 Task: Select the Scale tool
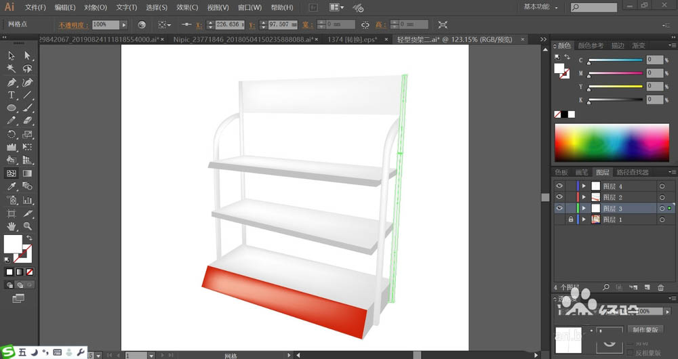pos(27,134)
